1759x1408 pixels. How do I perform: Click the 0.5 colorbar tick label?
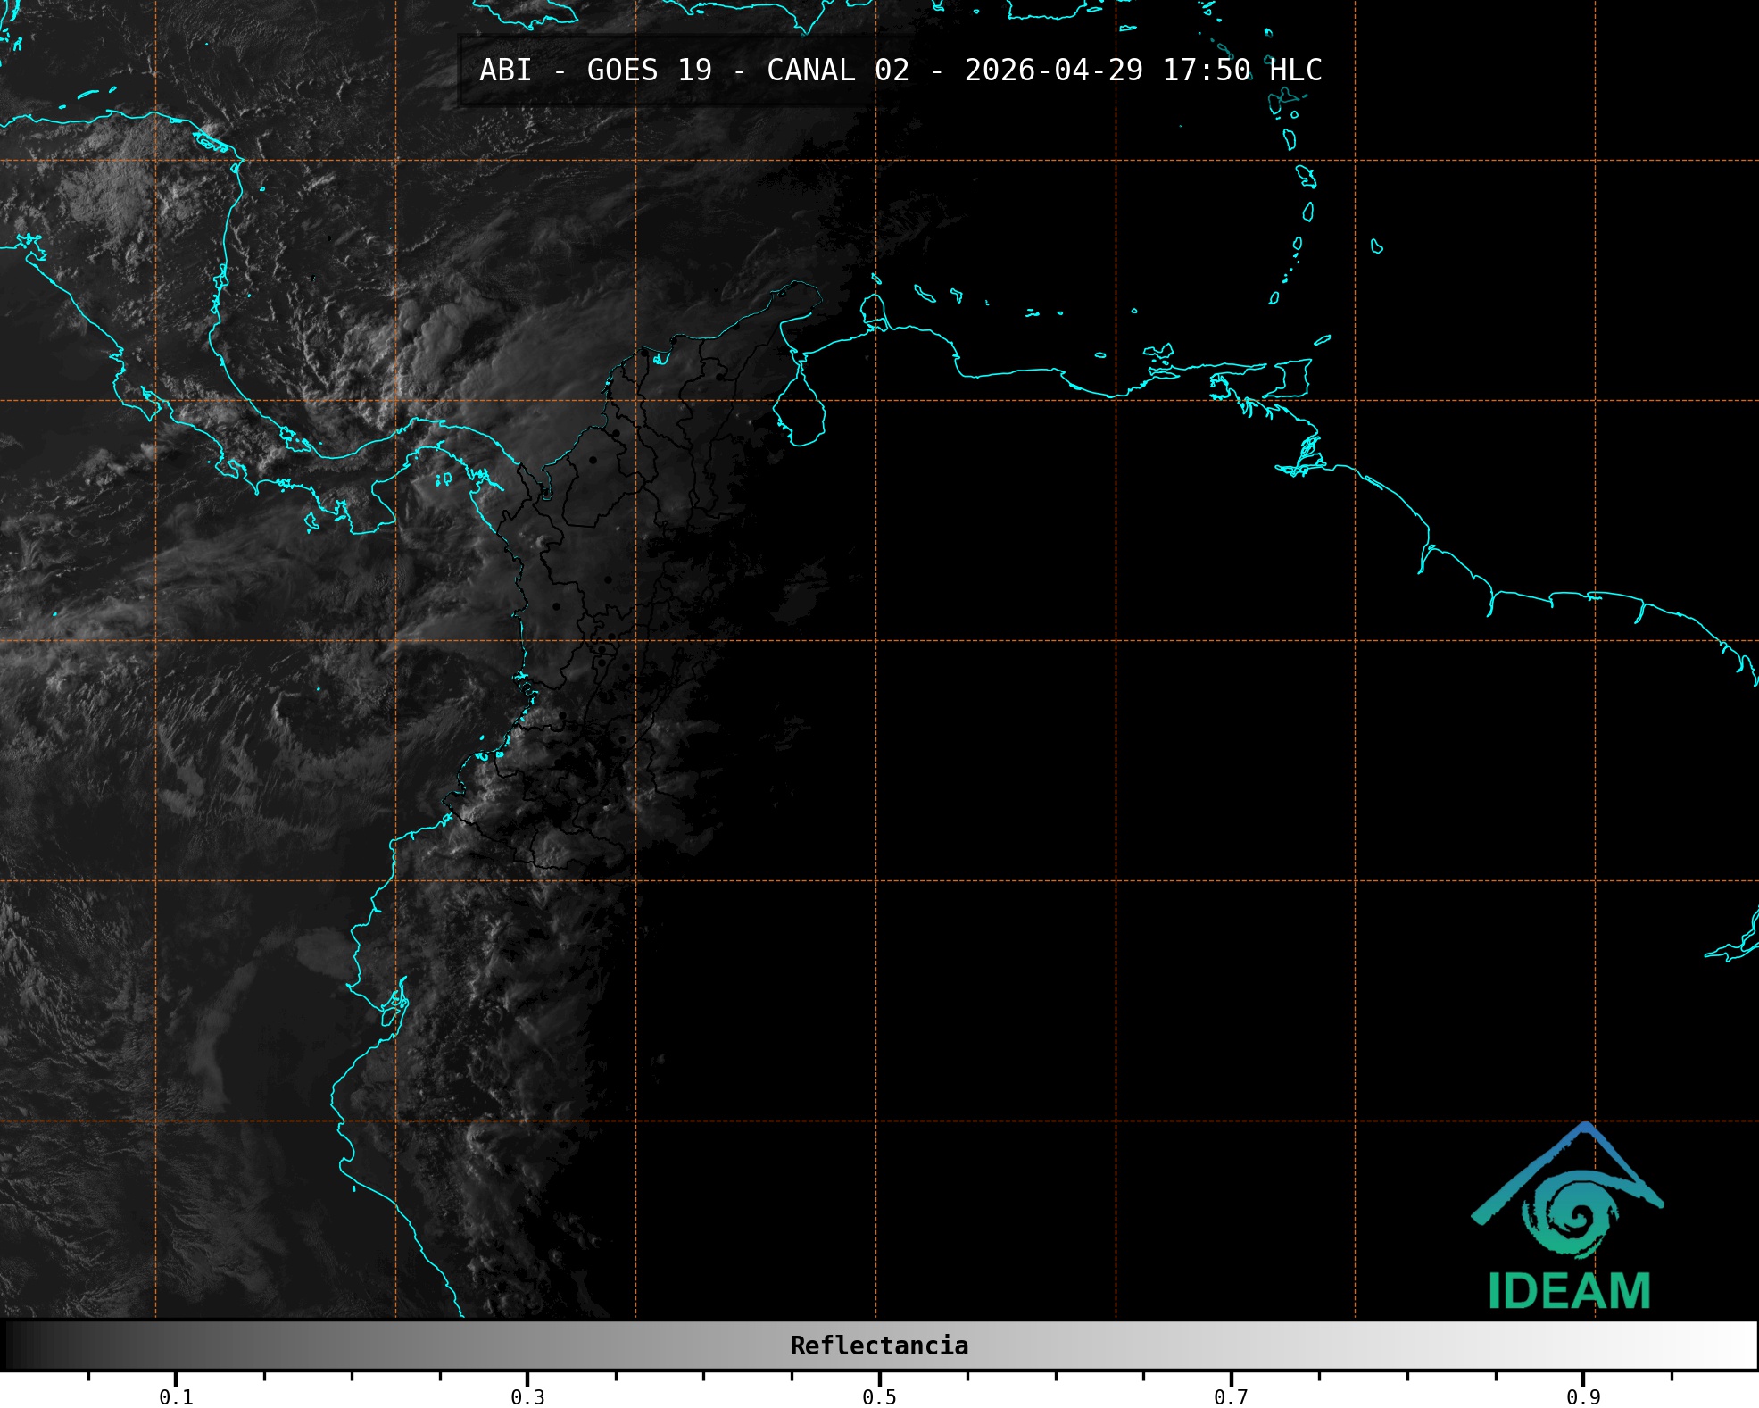click(x=879, y=1397)
